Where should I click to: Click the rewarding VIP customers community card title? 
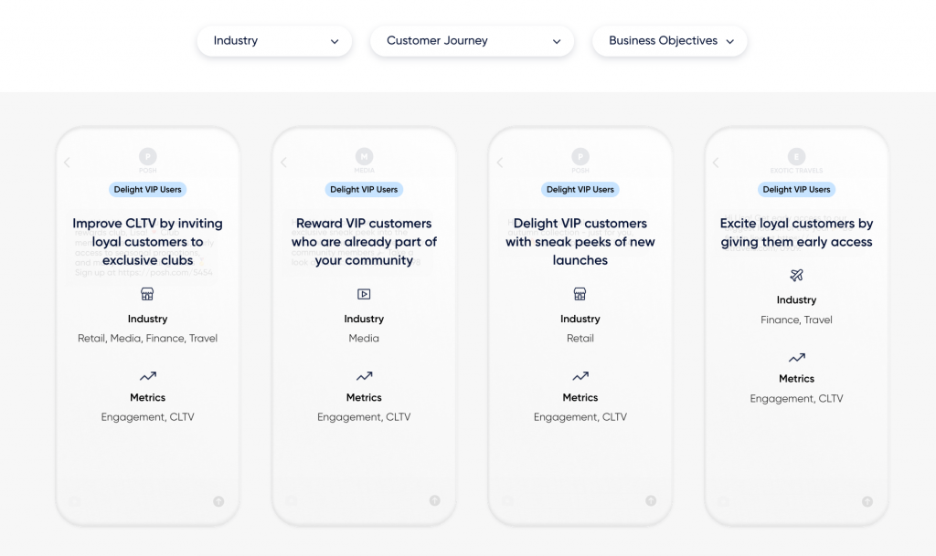click(x=364, y=241)
